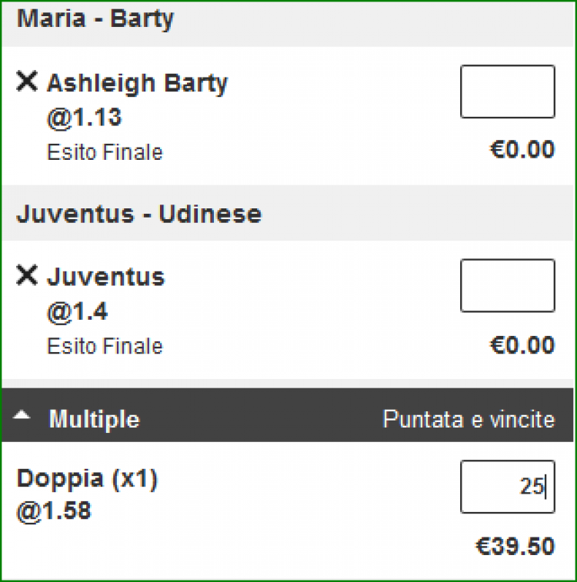Click Esito Finale under Juventus
This screenshot has height=582, width=577.
coord(105,346)
